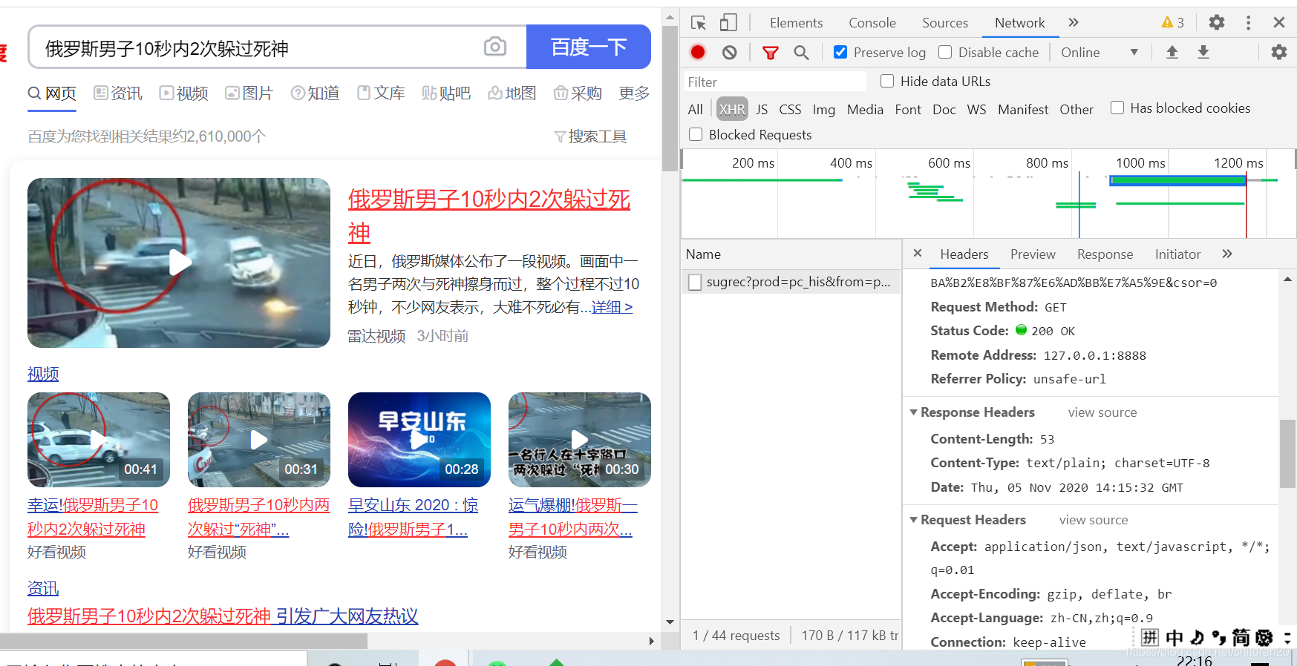Click the red record network log button
This screenshot has height=666, width=1297.
(x=698, y=52)
